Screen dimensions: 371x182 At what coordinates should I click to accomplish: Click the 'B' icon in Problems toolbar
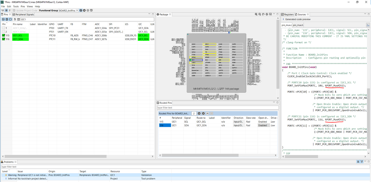point(358,162)
